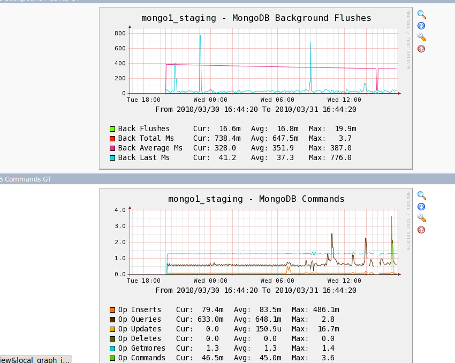Click the 'Back Flushes' legend label
Image resolution: width=455 pixels, height=363 pixels.
point(143,128)
